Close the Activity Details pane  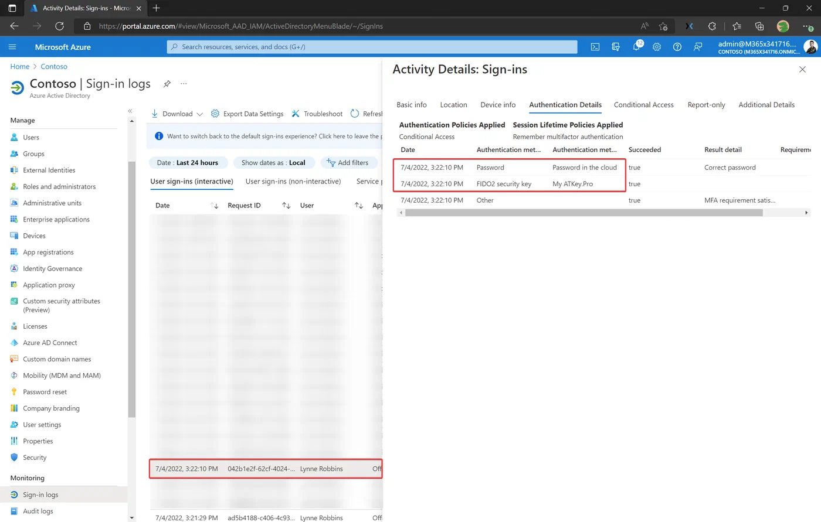tap(802, 69)
